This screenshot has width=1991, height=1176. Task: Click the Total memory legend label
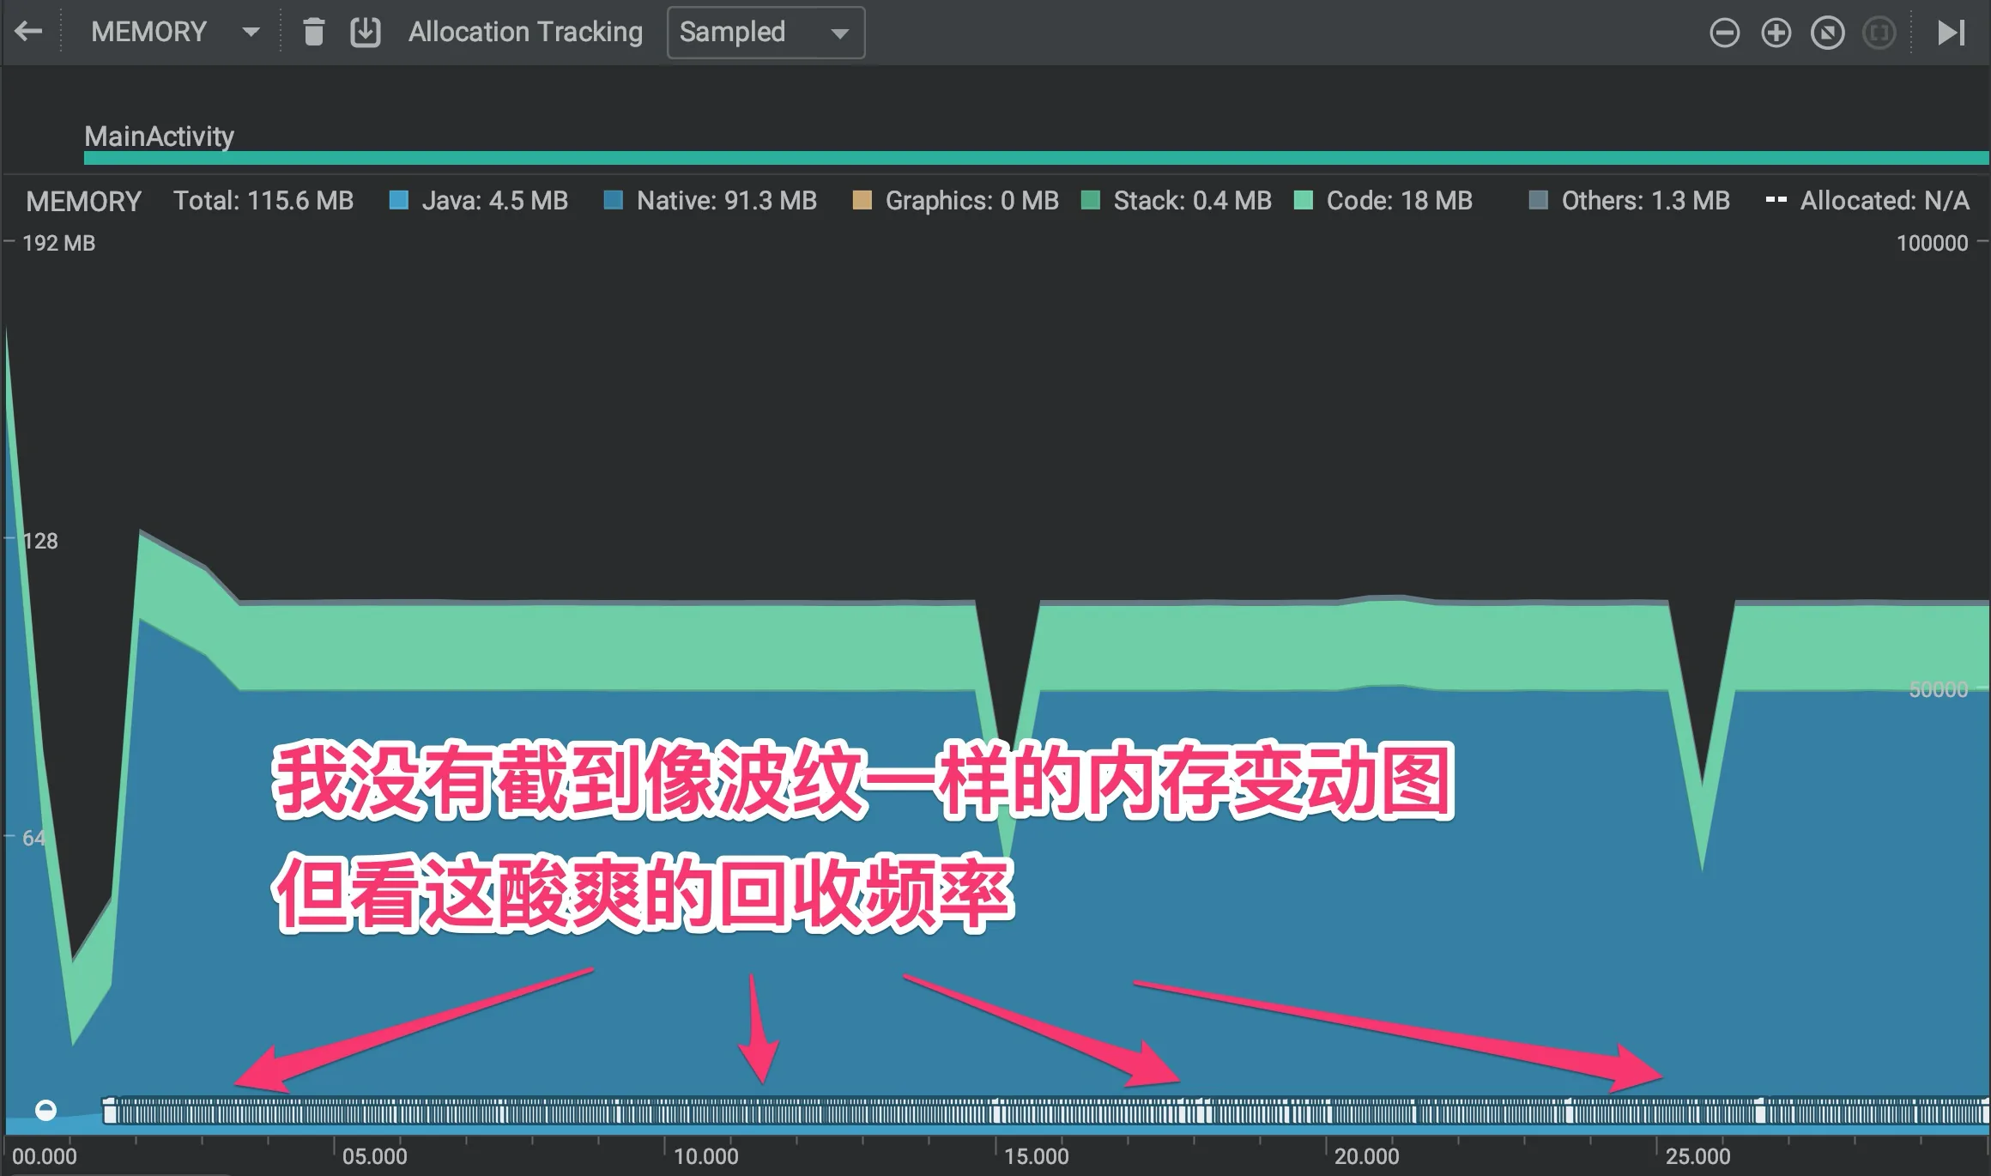(x=263, y=201)
